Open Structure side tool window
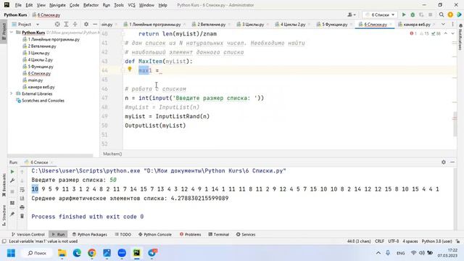The height and width of the screenshot is (261, 464). [x=4, y=215]
